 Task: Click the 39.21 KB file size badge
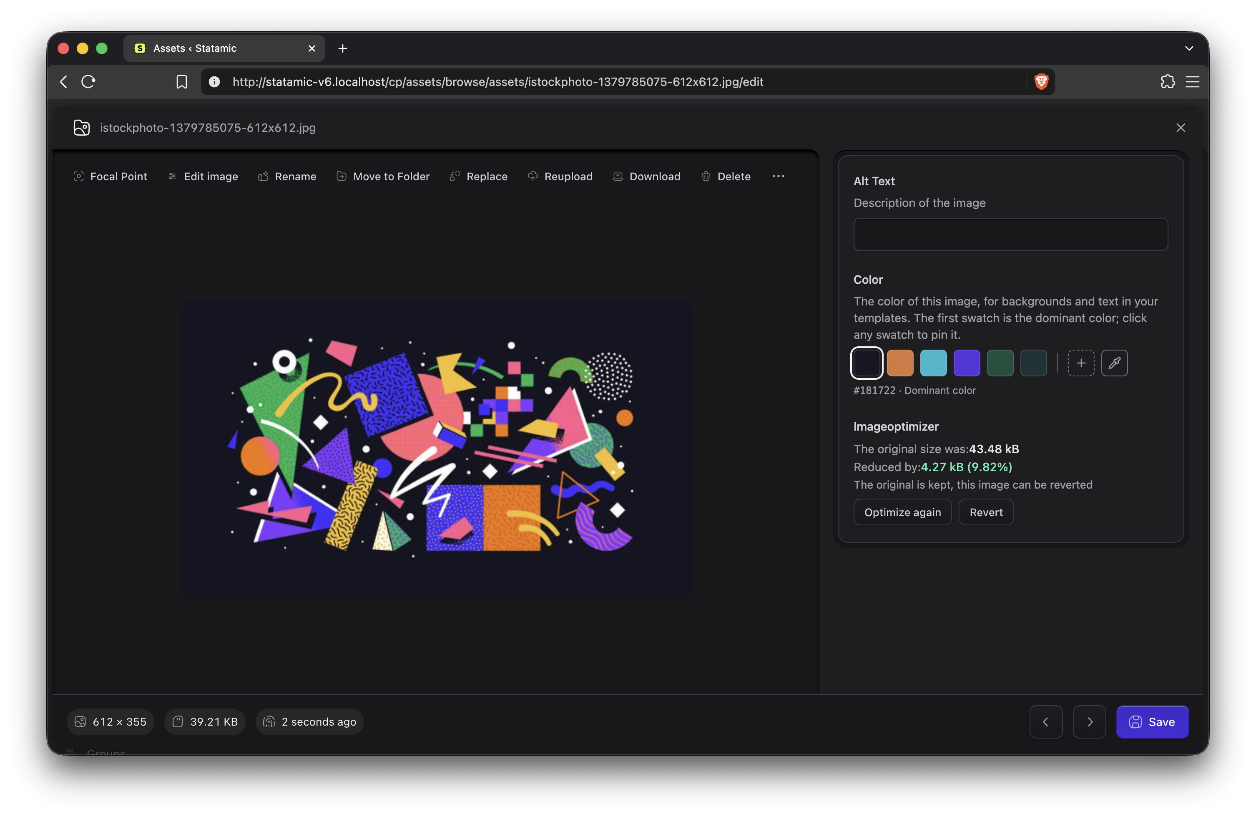(x=205, y=721)
